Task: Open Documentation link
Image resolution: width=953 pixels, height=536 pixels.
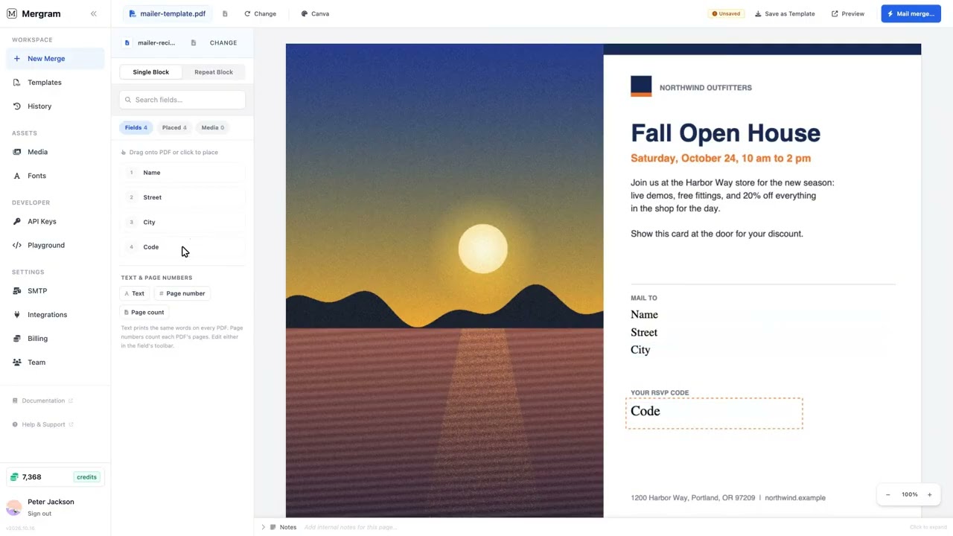Action: [43, 401]
